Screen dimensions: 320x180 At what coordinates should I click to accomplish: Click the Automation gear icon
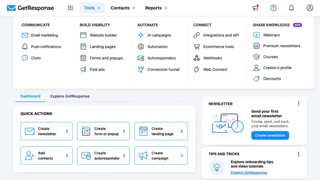[x=141, y=47]
